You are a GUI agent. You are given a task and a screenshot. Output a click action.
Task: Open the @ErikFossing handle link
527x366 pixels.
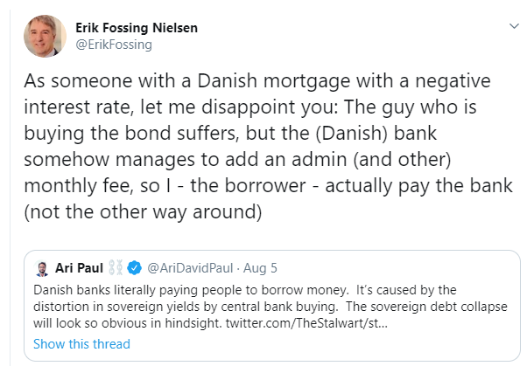[x=114, y=45]
